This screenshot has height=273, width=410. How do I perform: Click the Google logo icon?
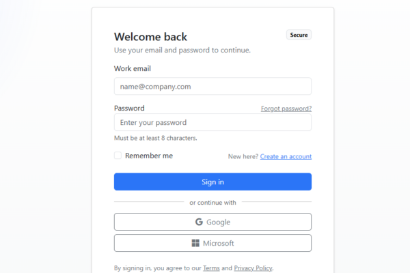click(199, 222)
